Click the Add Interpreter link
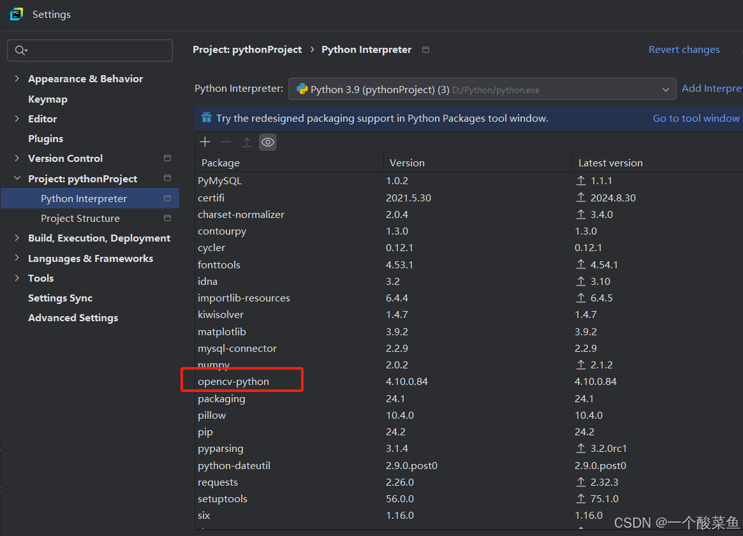 [712, 89]
